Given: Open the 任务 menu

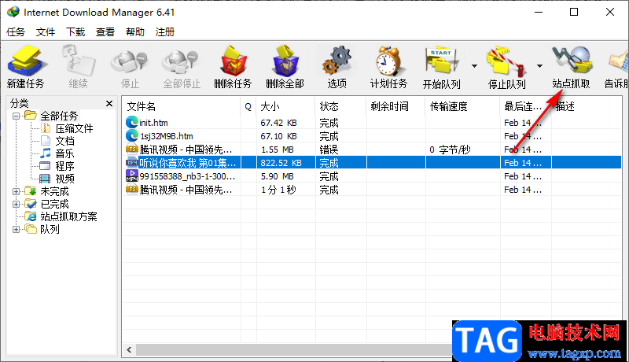Looking at the screenshot, I should pyautogui.click(x=16, y=31).
